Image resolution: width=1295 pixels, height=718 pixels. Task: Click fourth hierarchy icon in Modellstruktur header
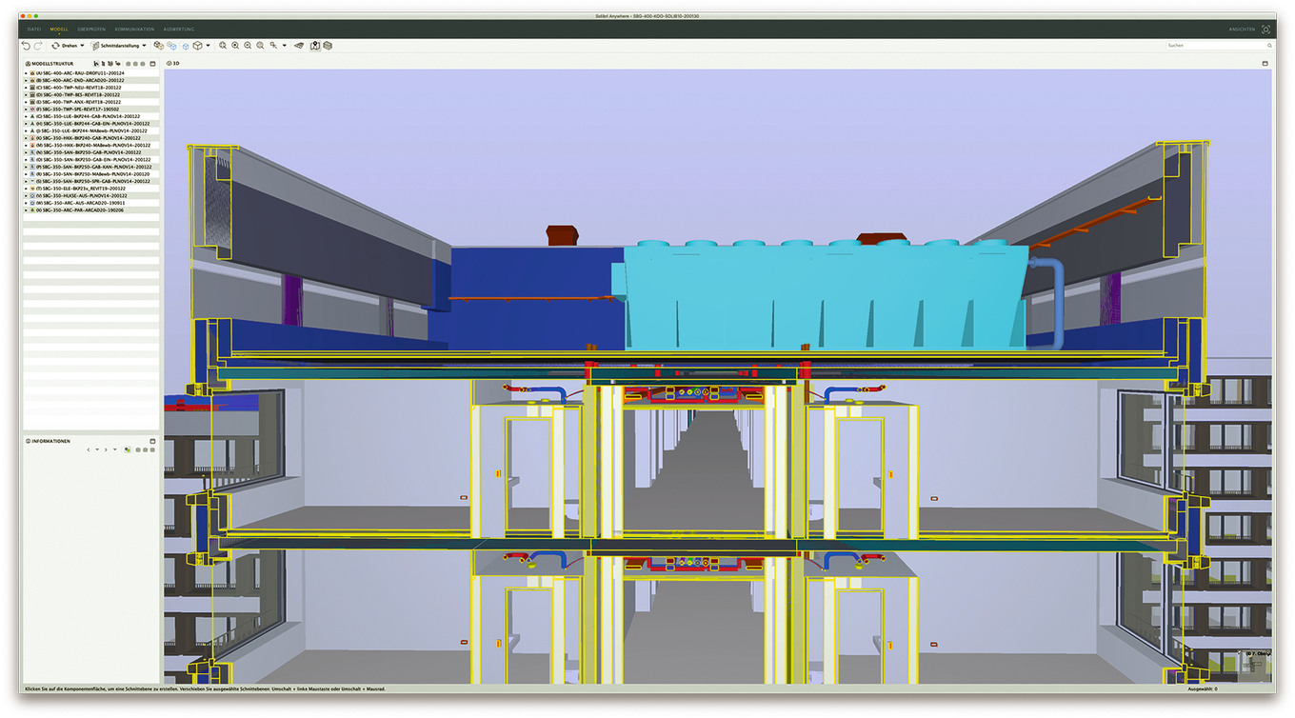118,64
